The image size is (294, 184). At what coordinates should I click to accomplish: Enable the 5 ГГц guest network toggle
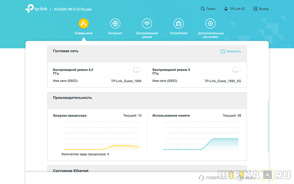pyautogui.click(x=237, y=70)
